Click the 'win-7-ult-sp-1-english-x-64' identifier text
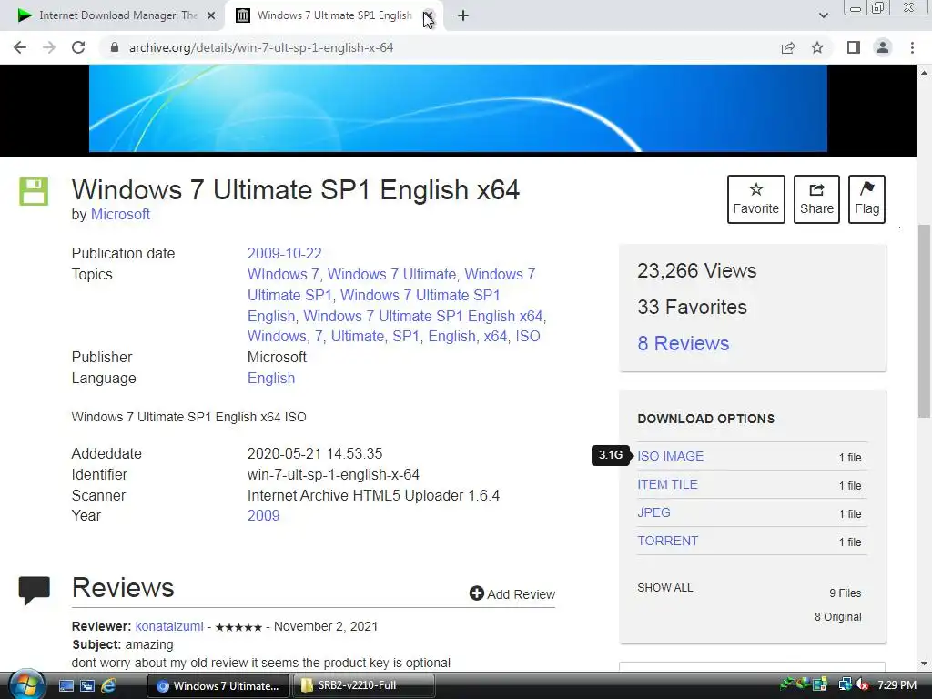 (333, 475)
